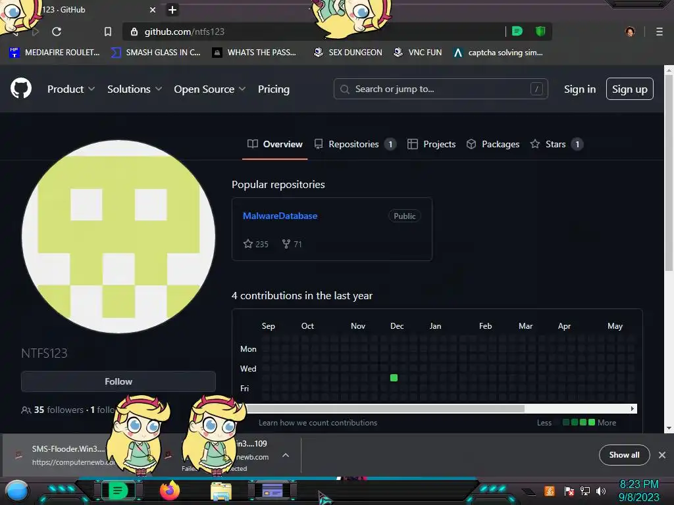Click the taskbar window-thumbnail app icon
674x505 pixels.
pyautogui.click(x=272, y=491)
